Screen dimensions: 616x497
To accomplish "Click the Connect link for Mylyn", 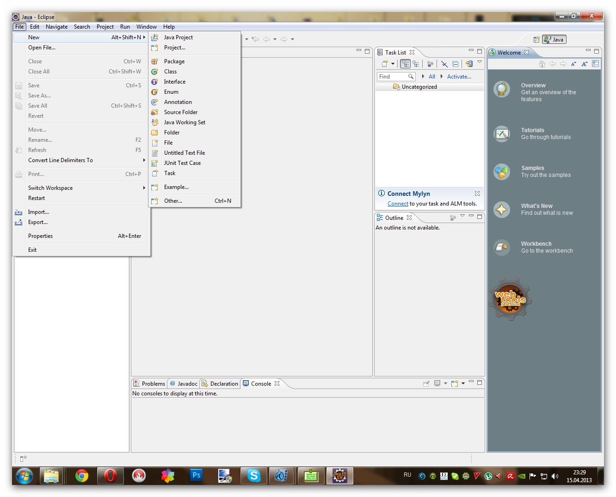I will 398,204.
